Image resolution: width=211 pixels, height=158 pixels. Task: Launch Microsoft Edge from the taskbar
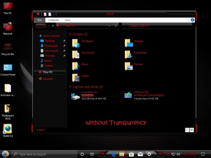pyautogui.click(x=114, y=154)
